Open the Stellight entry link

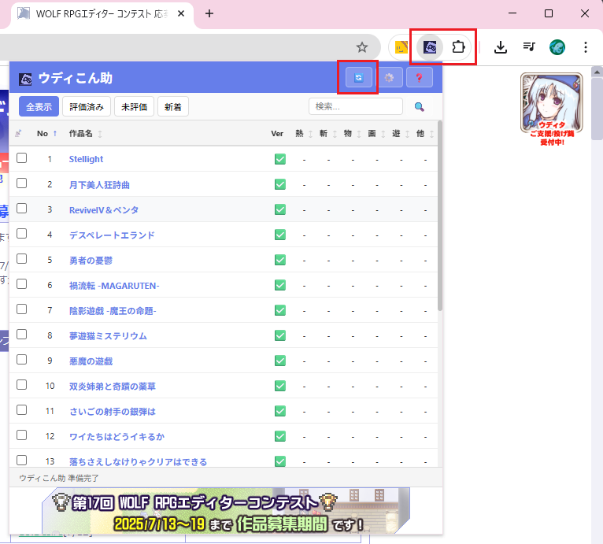click(x=86, y=159)
